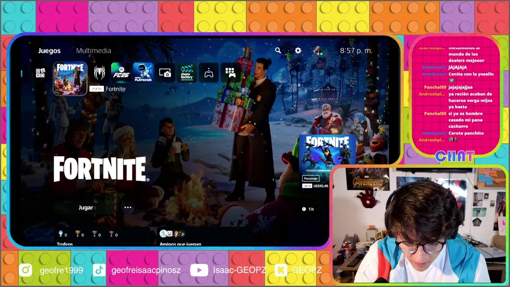This screenshot has width=510, height=287.
Task: Open the Media Gallery camera icon
Action: point(165,73)
